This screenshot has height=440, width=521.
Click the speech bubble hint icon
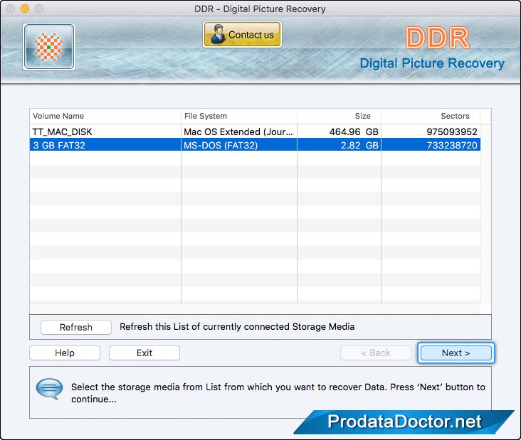49,388
